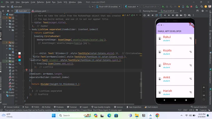The width and height of the screenshot is (212, 119).
Task: Click cyan color swatch in gutter
Action: click(x=19, y=60)
